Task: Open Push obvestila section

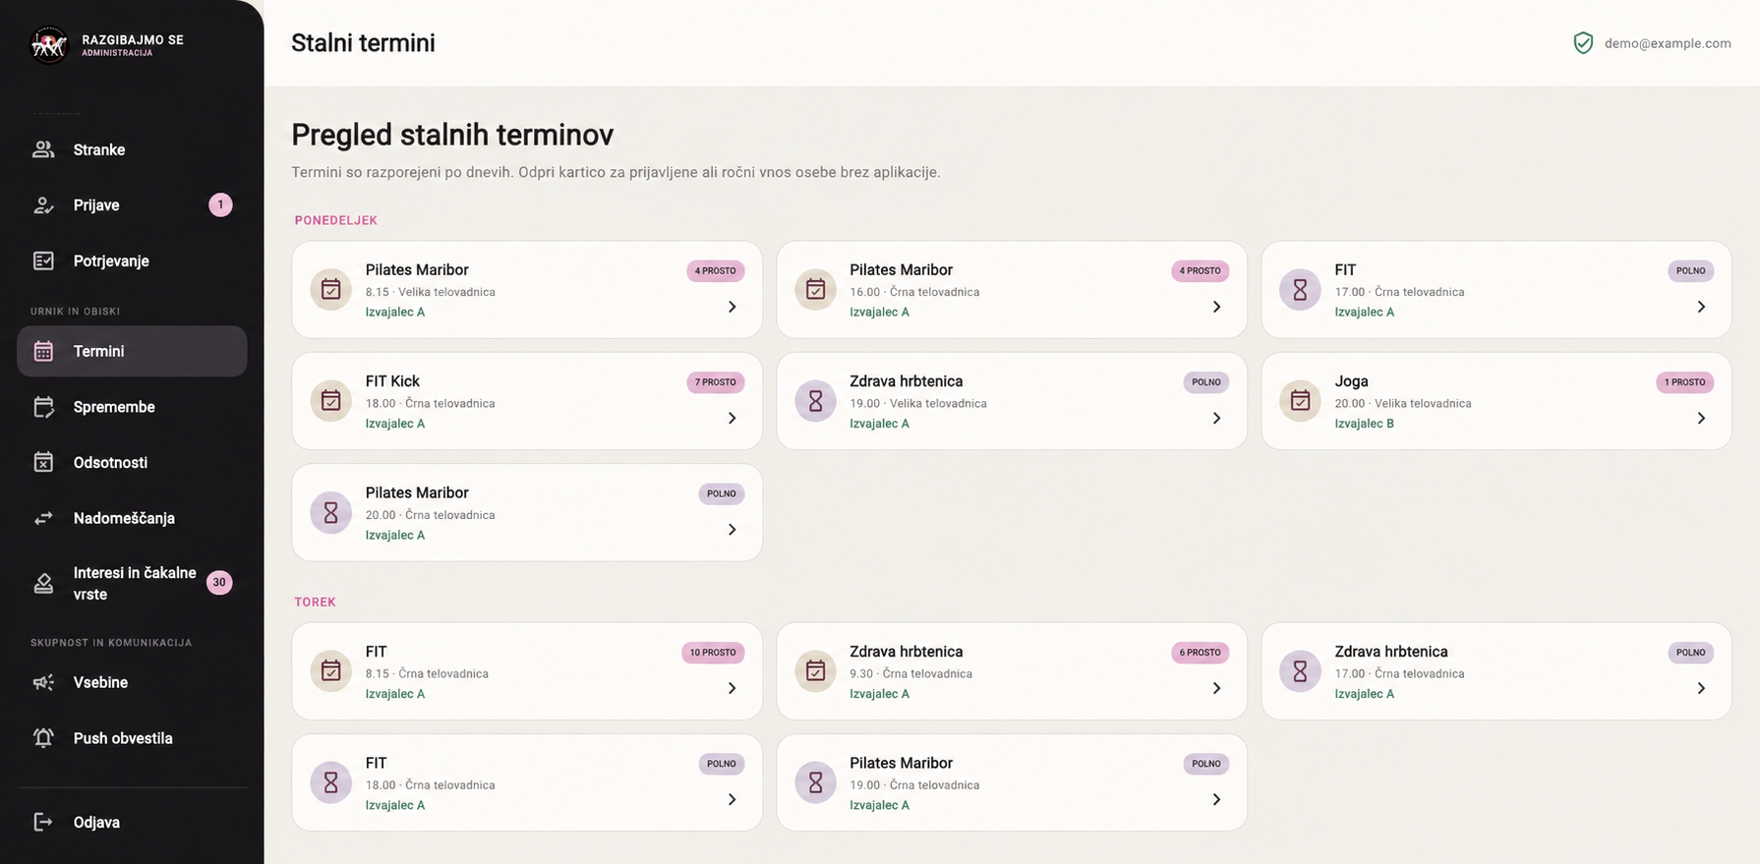Action: click(x=132, y=738)
